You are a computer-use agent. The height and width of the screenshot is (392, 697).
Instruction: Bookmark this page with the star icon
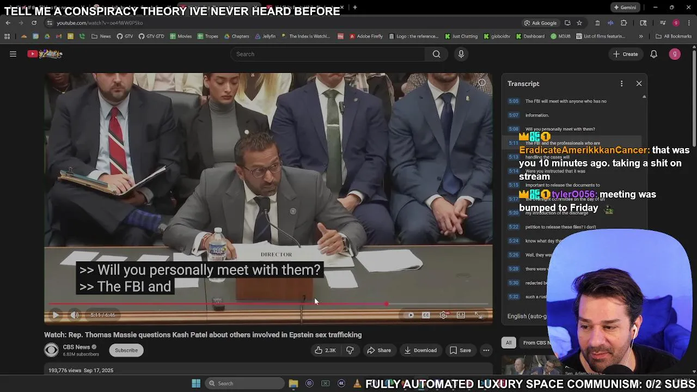click(579, 23)
